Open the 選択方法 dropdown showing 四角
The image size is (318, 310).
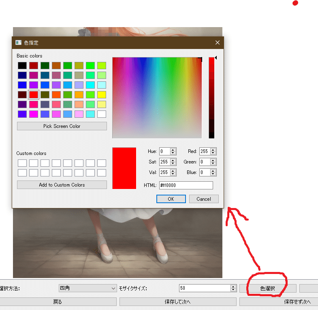88,288
